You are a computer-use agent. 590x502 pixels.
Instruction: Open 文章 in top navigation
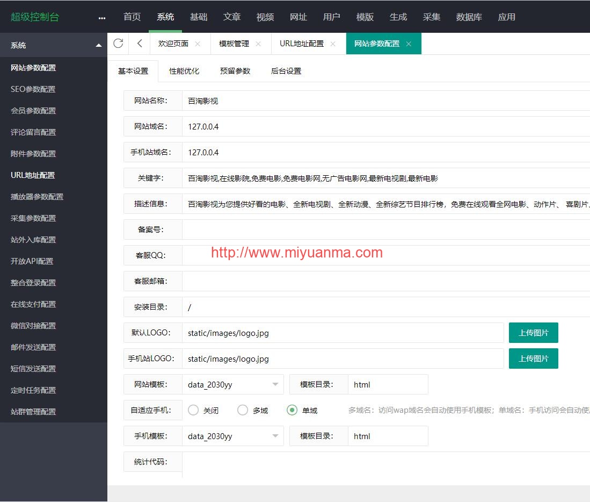(x=232, y=17)
